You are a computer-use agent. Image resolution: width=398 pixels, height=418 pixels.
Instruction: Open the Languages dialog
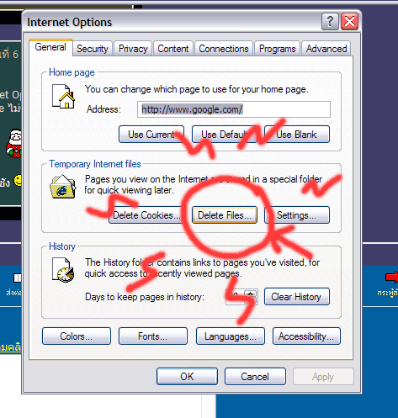coord(231,336)
